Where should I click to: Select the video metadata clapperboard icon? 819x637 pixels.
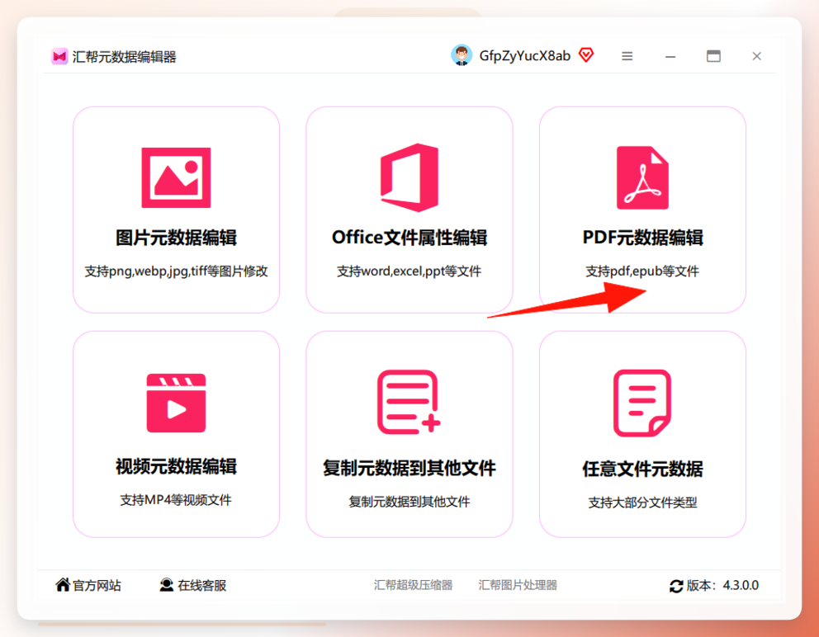click(x=176, y=403)
